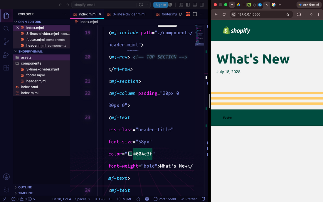The width and height of the screenshot is (323, 202).
Task: Close index.mjml in Open Editors list
Action: click(x=18, y=28)
